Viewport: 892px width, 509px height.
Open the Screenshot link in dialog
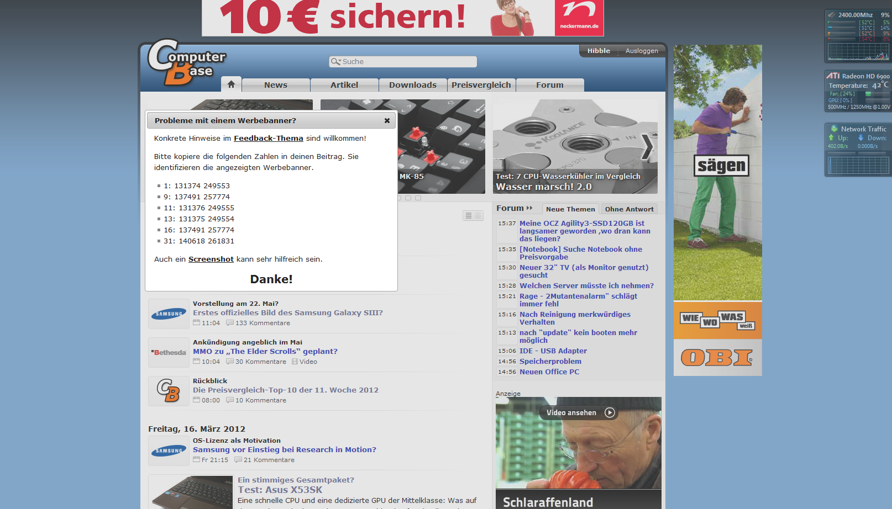(211, 259)
